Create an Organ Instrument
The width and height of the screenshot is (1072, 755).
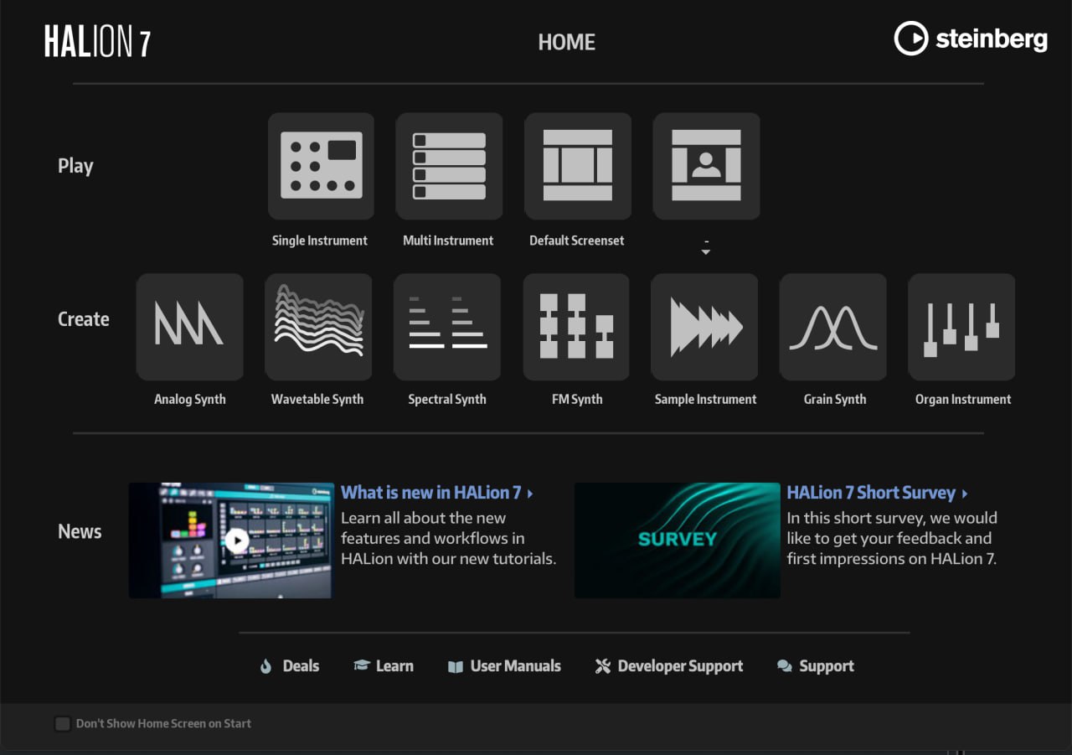(x=961, y=327)
